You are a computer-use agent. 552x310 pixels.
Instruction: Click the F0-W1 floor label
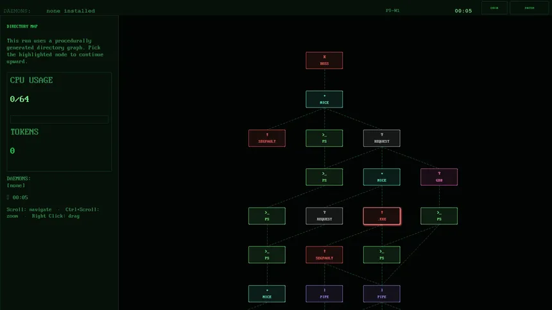click(x=392, y=11)
